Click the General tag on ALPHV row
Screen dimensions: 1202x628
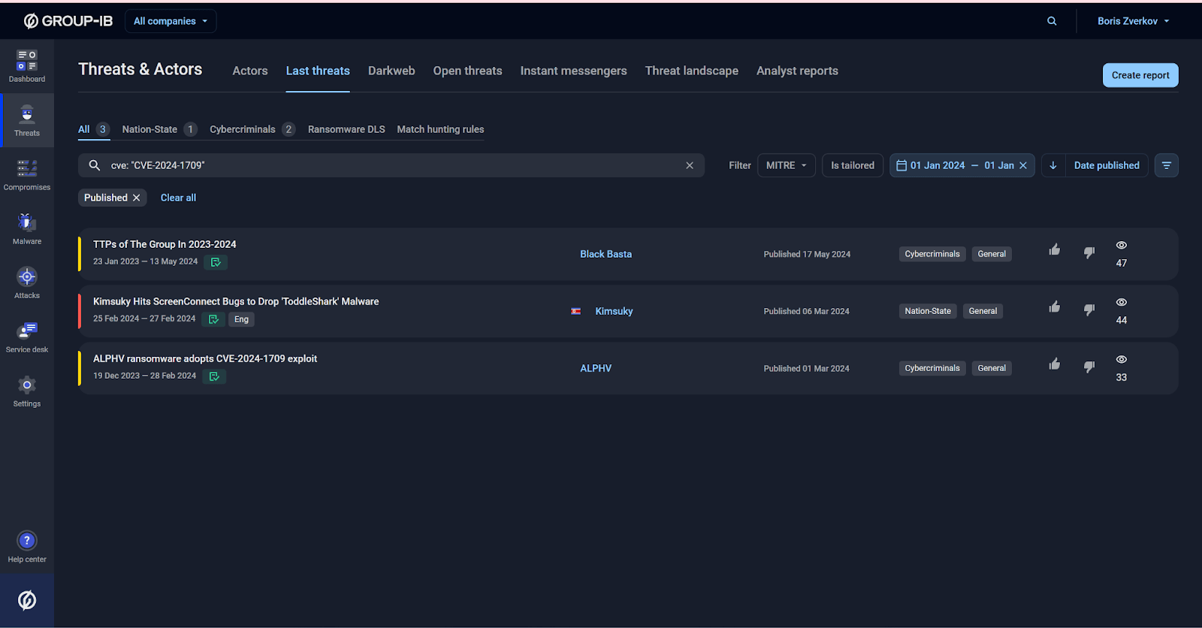[992, 368]
